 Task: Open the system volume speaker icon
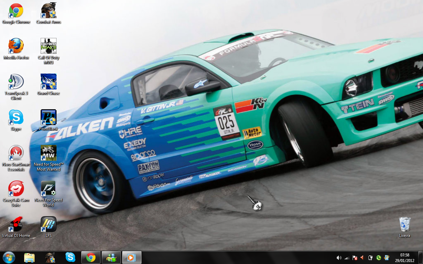click(x=339, y=258)
